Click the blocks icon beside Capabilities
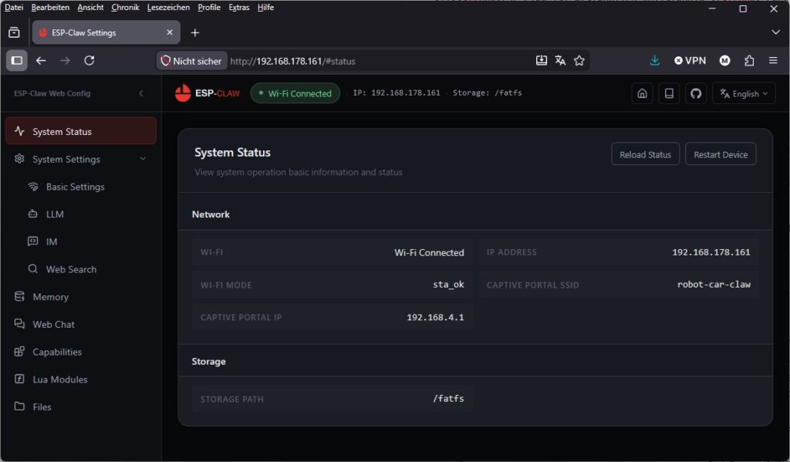 coord(19,351)
